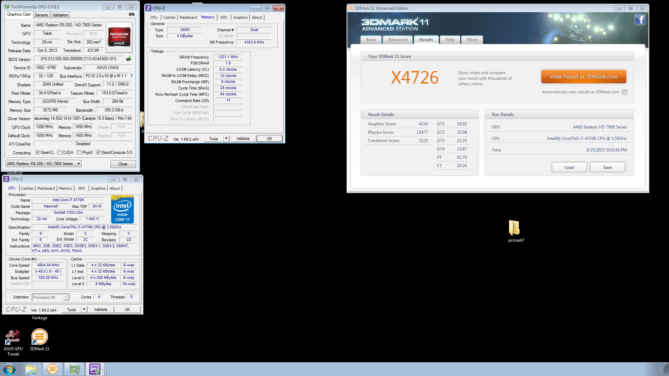Click the Radeon Graphics logo in GPU-Z
Screen dimensions: 669x376
coord(119,37)
